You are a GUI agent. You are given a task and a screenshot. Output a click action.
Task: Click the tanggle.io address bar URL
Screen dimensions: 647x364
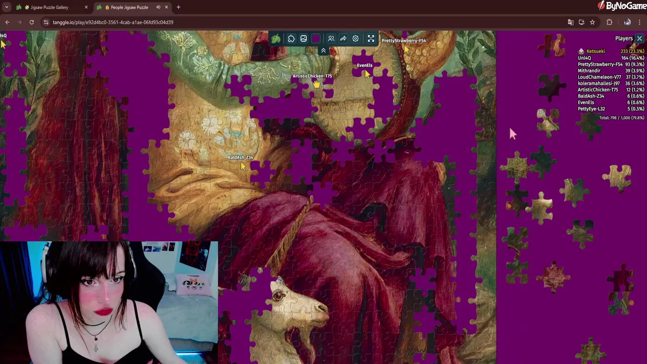113,22
